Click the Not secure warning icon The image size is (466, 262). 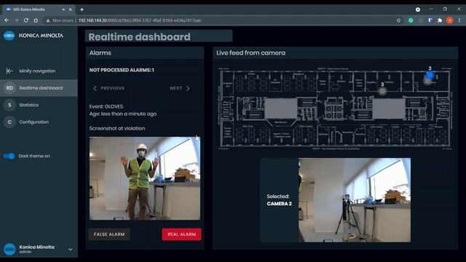47,20
